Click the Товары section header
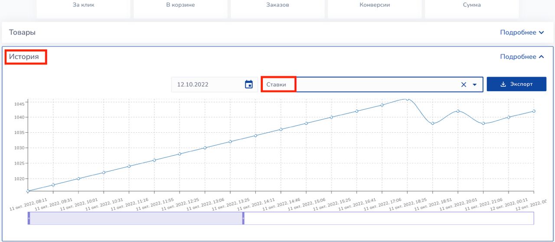Screen dimensions: 555x242 coord(23,33)
